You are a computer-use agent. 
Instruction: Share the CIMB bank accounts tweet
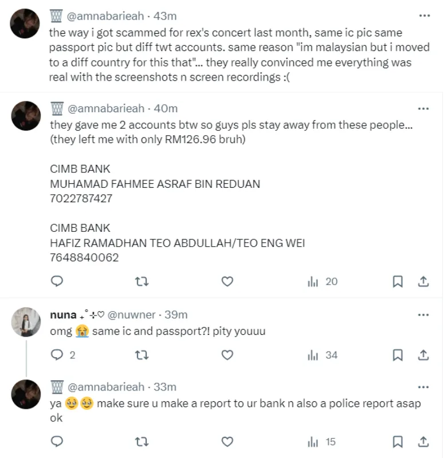point(423,281)
